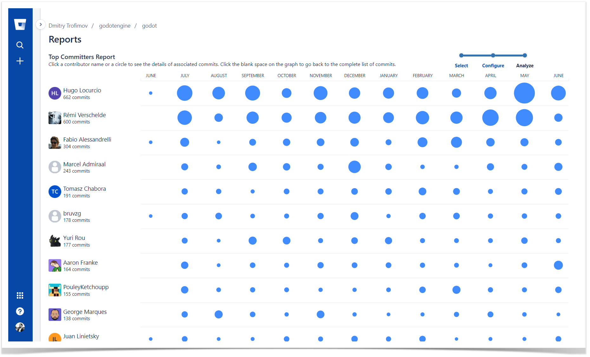Click Marcel Admiraal's December commits circle
This screenshot has width=590, height=357.
coord(354,167)
